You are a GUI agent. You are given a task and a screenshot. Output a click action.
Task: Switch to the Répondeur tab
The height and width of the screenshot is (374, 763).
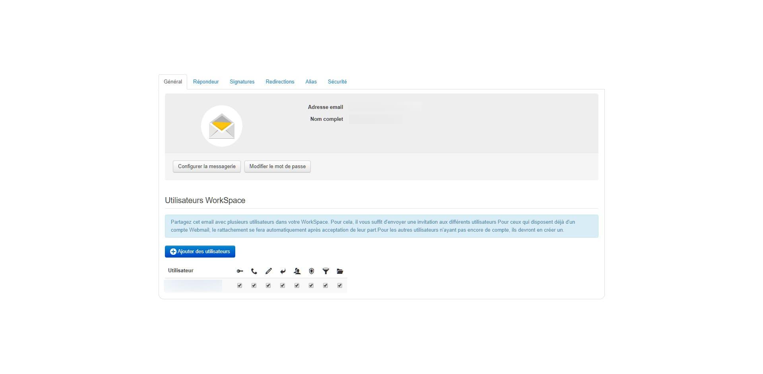(206, 81)
